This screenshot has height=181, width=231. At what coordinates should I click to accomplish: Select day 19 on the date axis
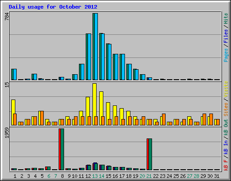click(135, 176)
